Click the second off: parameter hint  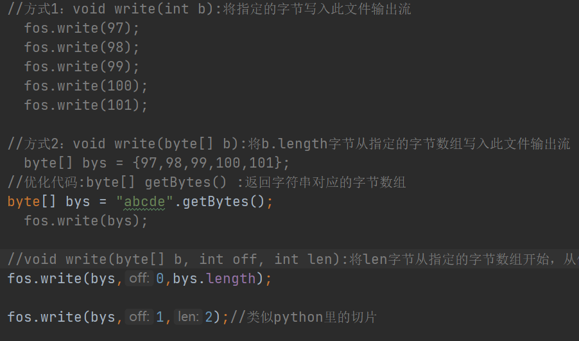point(139,317)
